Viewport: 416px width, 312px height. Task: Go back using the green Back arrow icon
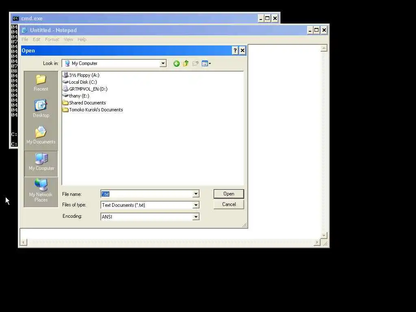(x=176, y=64)
